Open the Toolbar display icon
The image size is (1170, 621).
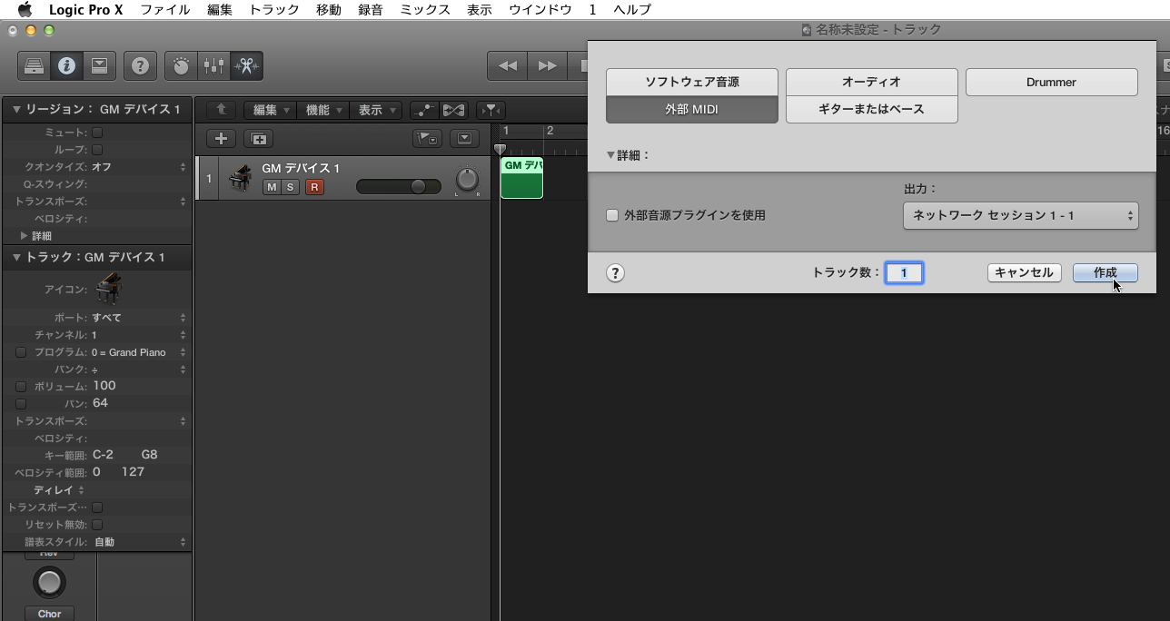tap(99, 66)
